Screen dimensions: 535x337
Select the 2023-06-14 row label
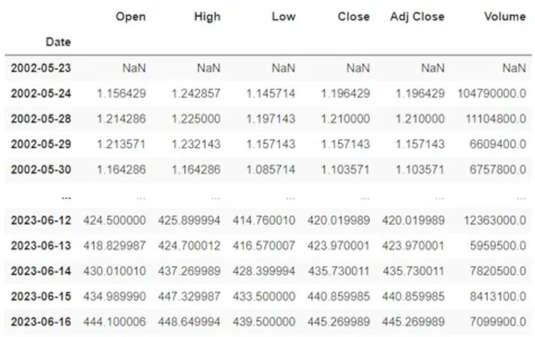[x=41, y=271]
